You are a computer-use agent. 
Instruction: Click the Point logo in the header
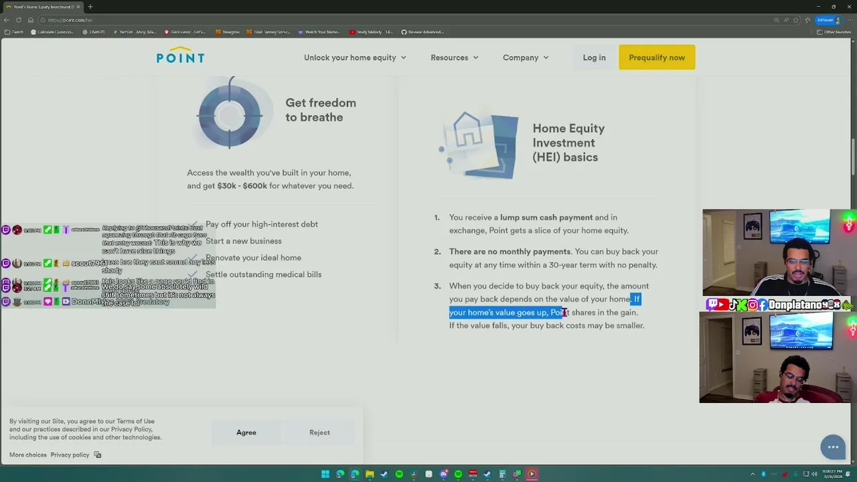180,56
